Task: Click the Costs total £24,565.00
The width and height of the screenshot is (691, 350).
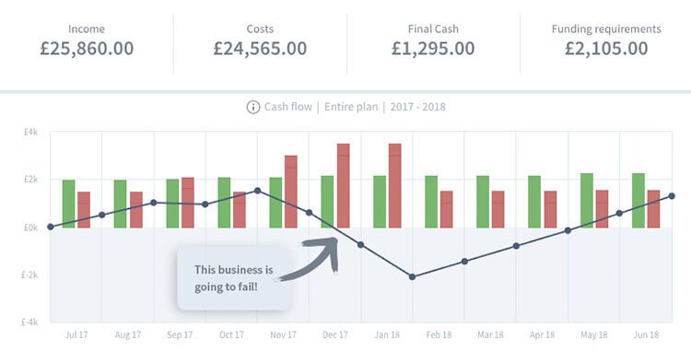Action: pos(260,48)
